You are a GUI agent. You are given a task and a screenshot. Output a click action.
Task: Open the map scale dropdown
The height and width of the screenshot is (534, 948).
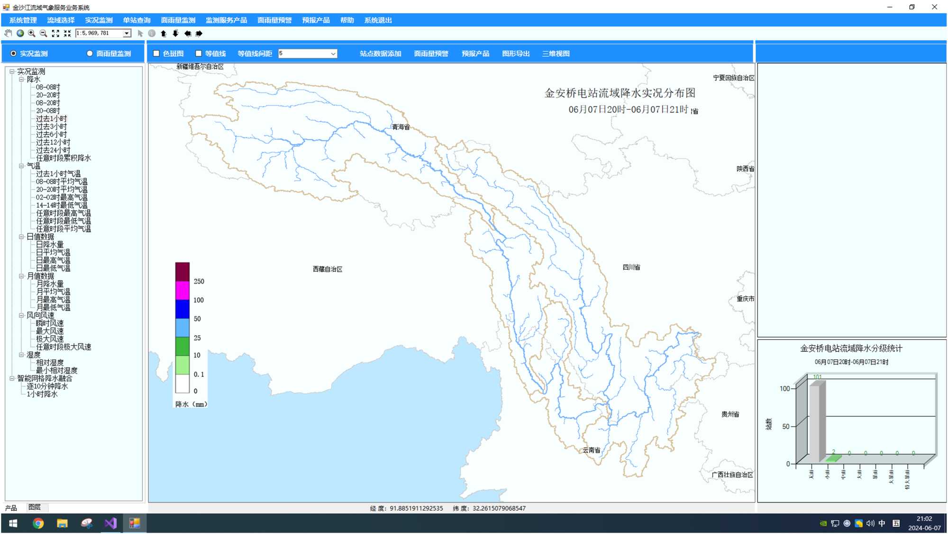(x=127, y=33)
